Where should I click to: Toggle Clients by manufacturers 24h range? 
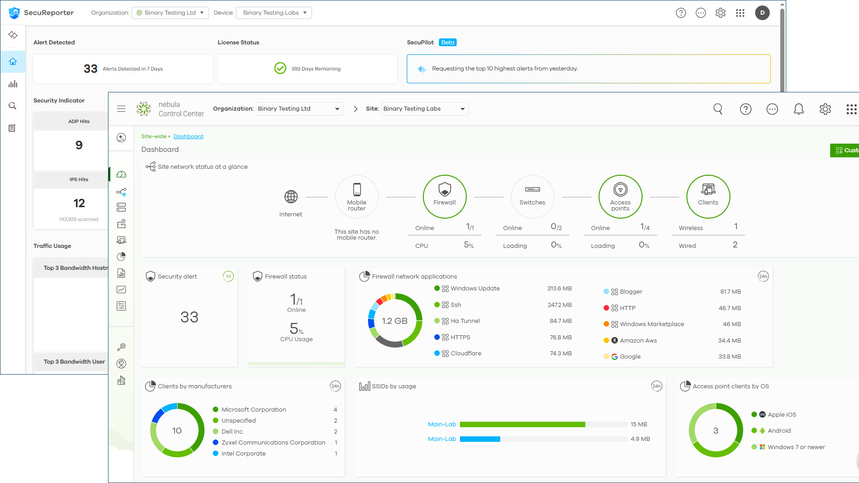point(335,386)
